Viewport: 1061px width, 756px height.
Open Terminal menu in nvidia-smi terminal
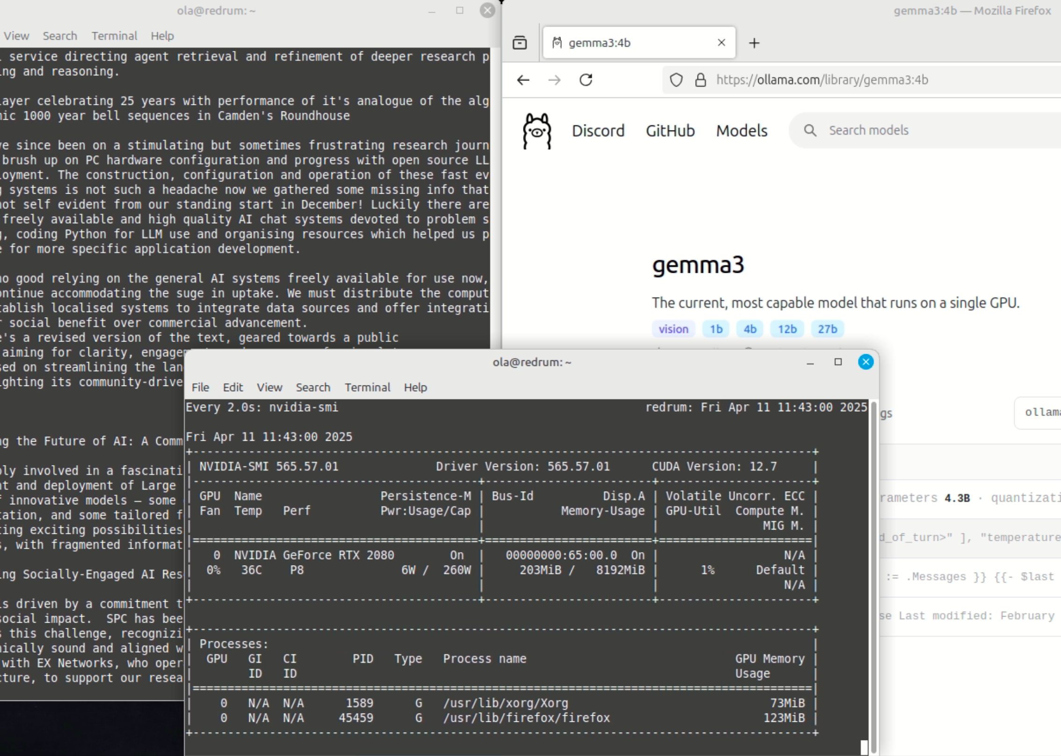click(367, 387)
